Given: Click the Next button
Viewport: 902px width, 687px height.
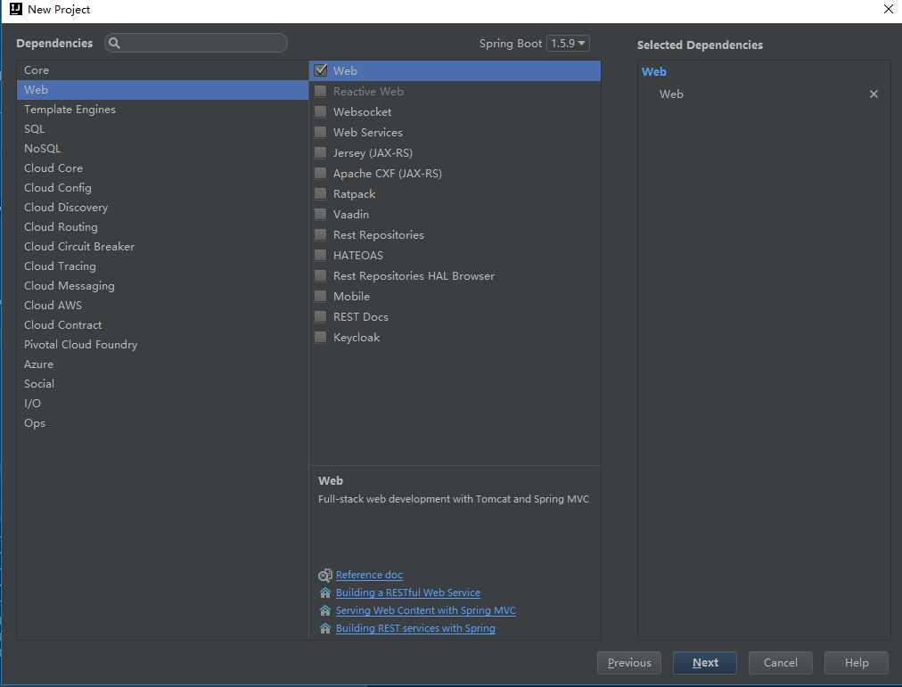Looking at the screenshot, I should click(705, 663).
